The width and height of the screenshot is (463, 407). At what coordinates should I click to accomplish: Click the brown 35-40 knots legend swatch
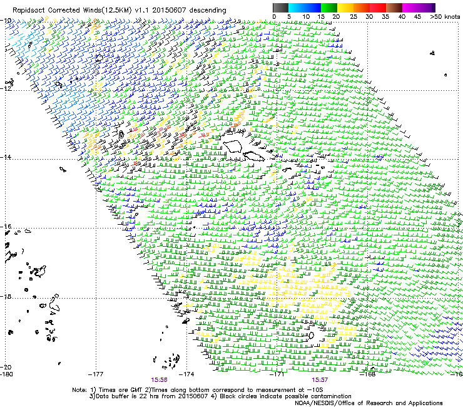[x=394, y=8]
